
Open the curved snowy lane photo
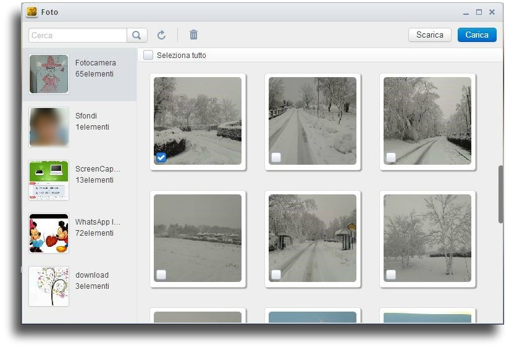(x=427, y=121)
